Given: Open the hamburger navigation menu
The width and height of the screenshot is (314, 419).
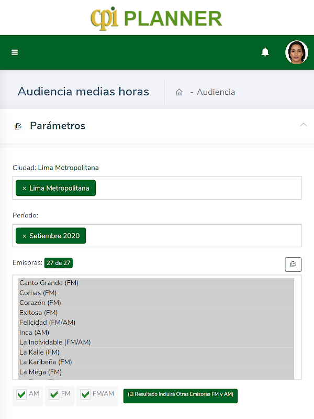Looking at the screenshot, I should [x=15, y=52].
